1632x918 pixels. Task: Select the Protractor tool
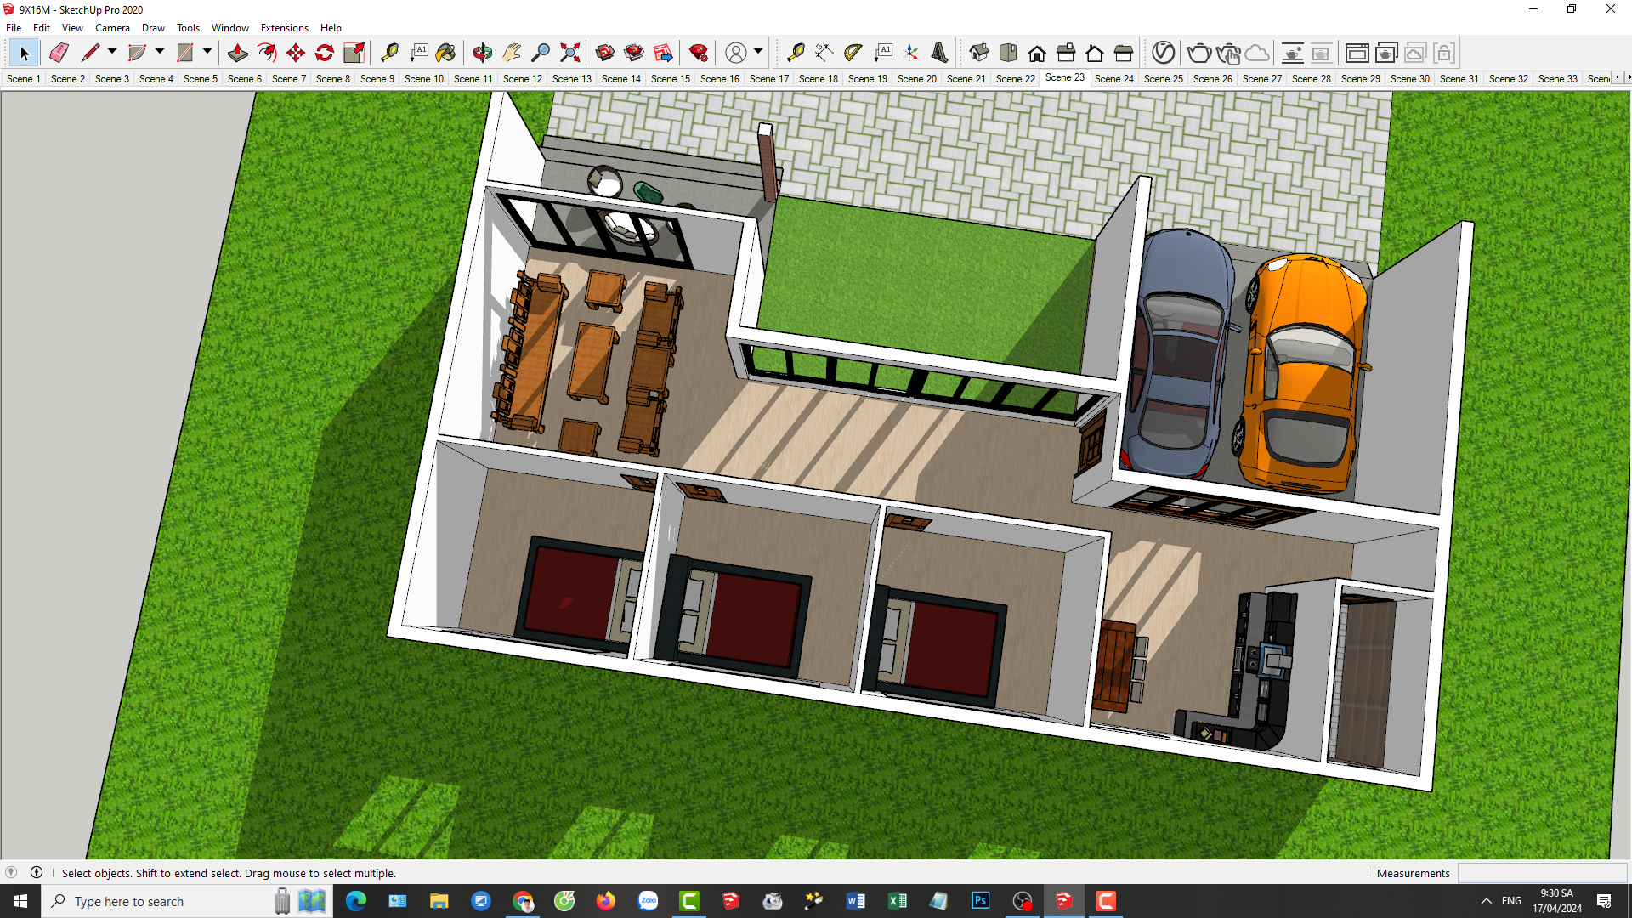(853, 53)
